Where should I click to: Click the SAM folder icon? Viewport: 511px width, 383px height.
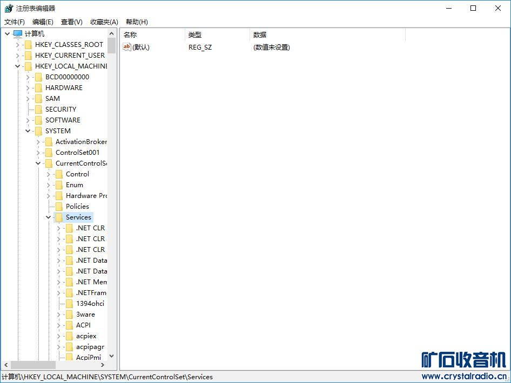(x=38, y=99)
